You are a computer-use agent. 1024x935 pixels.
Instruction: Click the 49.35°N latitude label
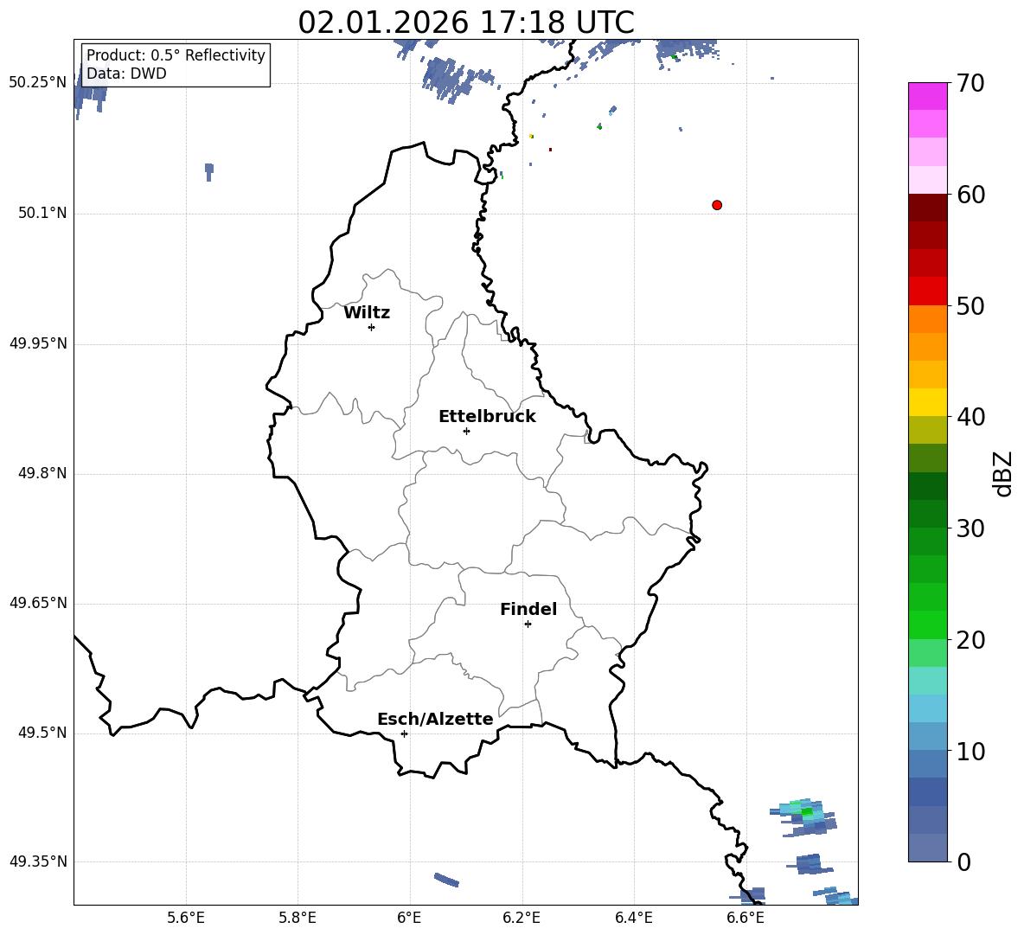click(38, 861)
